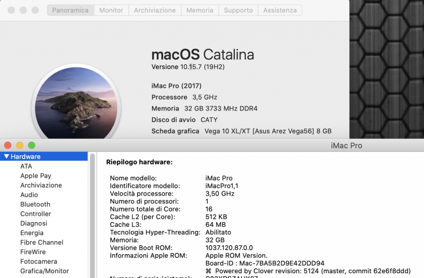Select Audio in the sidebar
This screenshot has width=424, height=278.
pyautogui.click(x=29, y=194)
